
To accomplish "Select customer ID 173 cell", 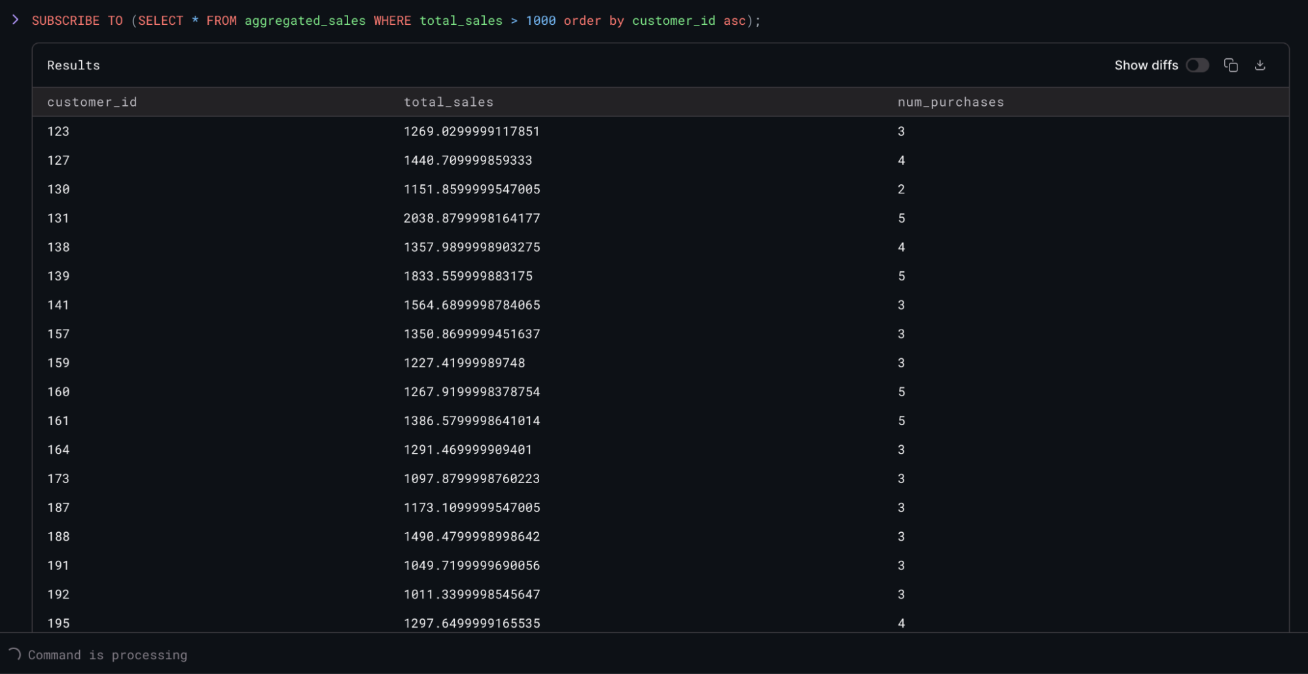I will pyautogui.click(x=58, y=479).
